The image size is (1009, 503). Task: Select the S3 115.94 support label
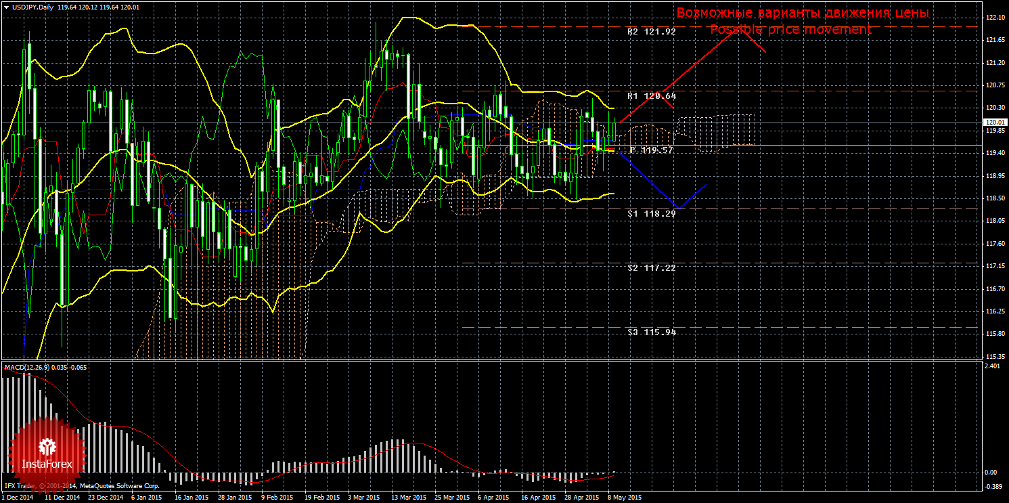point(651,332)
